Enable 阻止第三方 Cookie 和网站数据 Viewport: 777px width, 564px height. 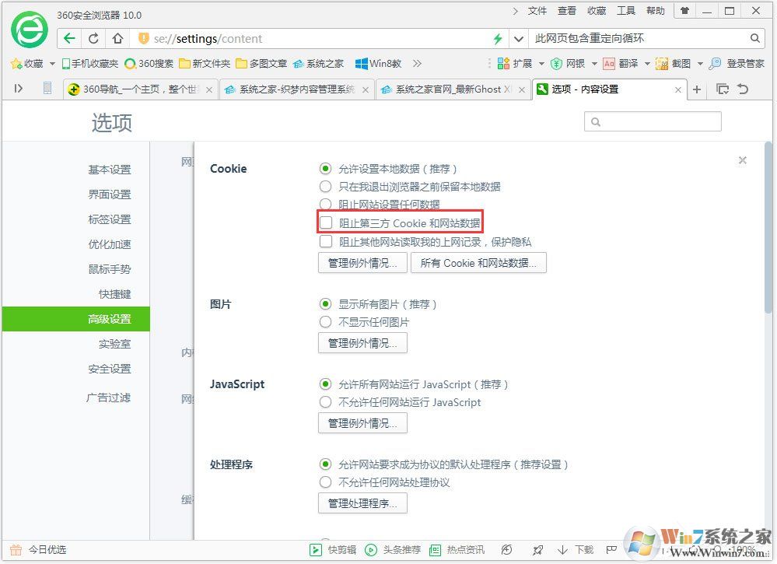click(x=325, y=222)
